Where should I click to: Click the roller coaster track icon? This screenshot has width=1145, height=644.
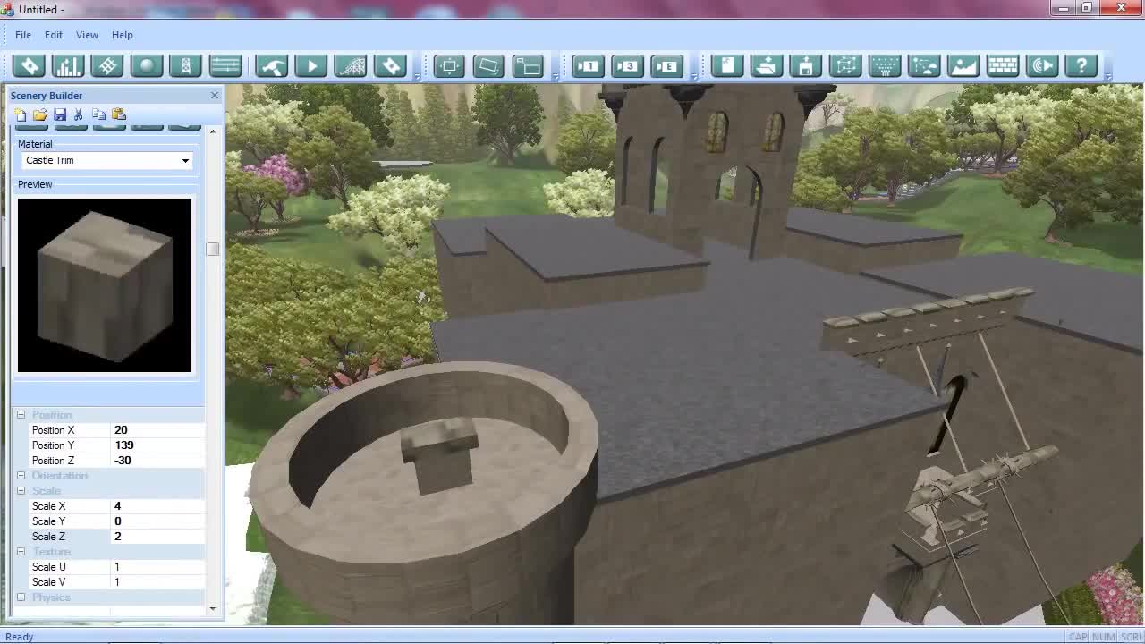pos(350,66)
